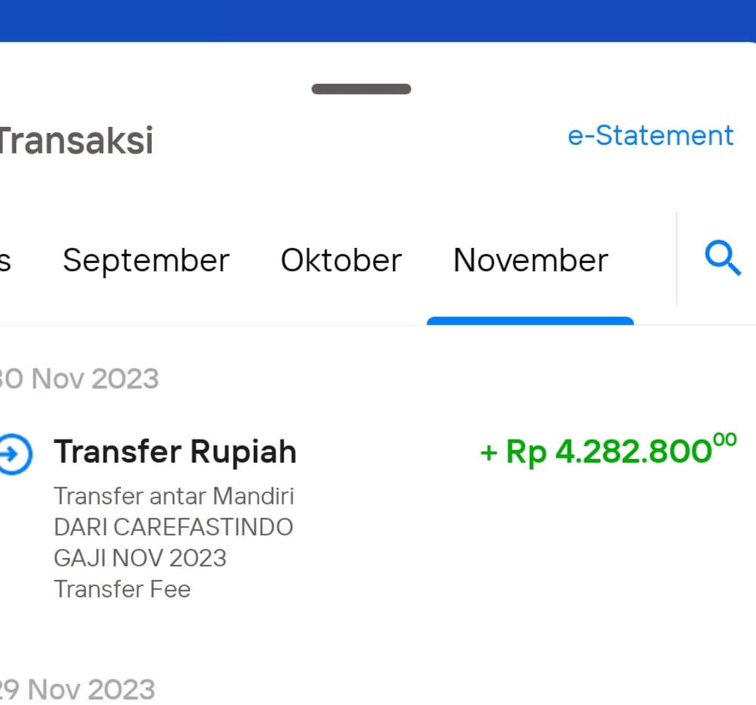
Task: Click the divider beside the search icon
Action: pyautogui.click(x=677, y=259)
